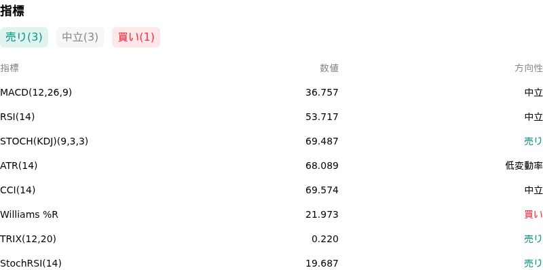This screenshot has height=270, width=543.
Task: Click the 指標 column header in table
Action: tap(10, 69)
